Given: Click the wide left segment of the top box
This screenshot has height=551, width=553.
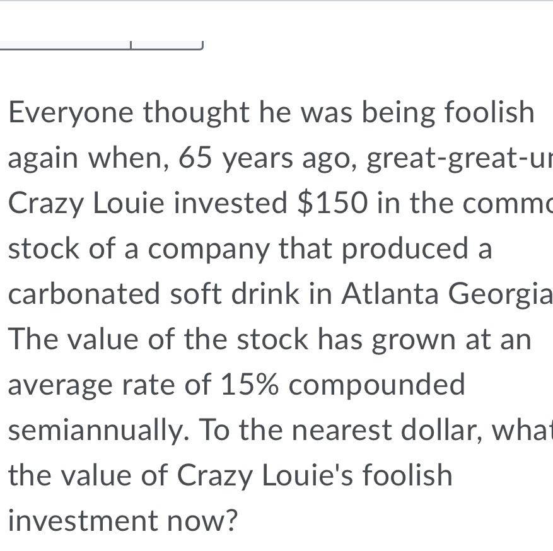Looking at the screenshot, I should point(65,43).
